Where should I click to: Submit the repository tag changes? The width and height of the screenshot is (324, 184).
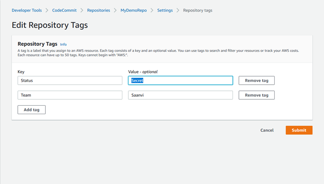point(299,130)
